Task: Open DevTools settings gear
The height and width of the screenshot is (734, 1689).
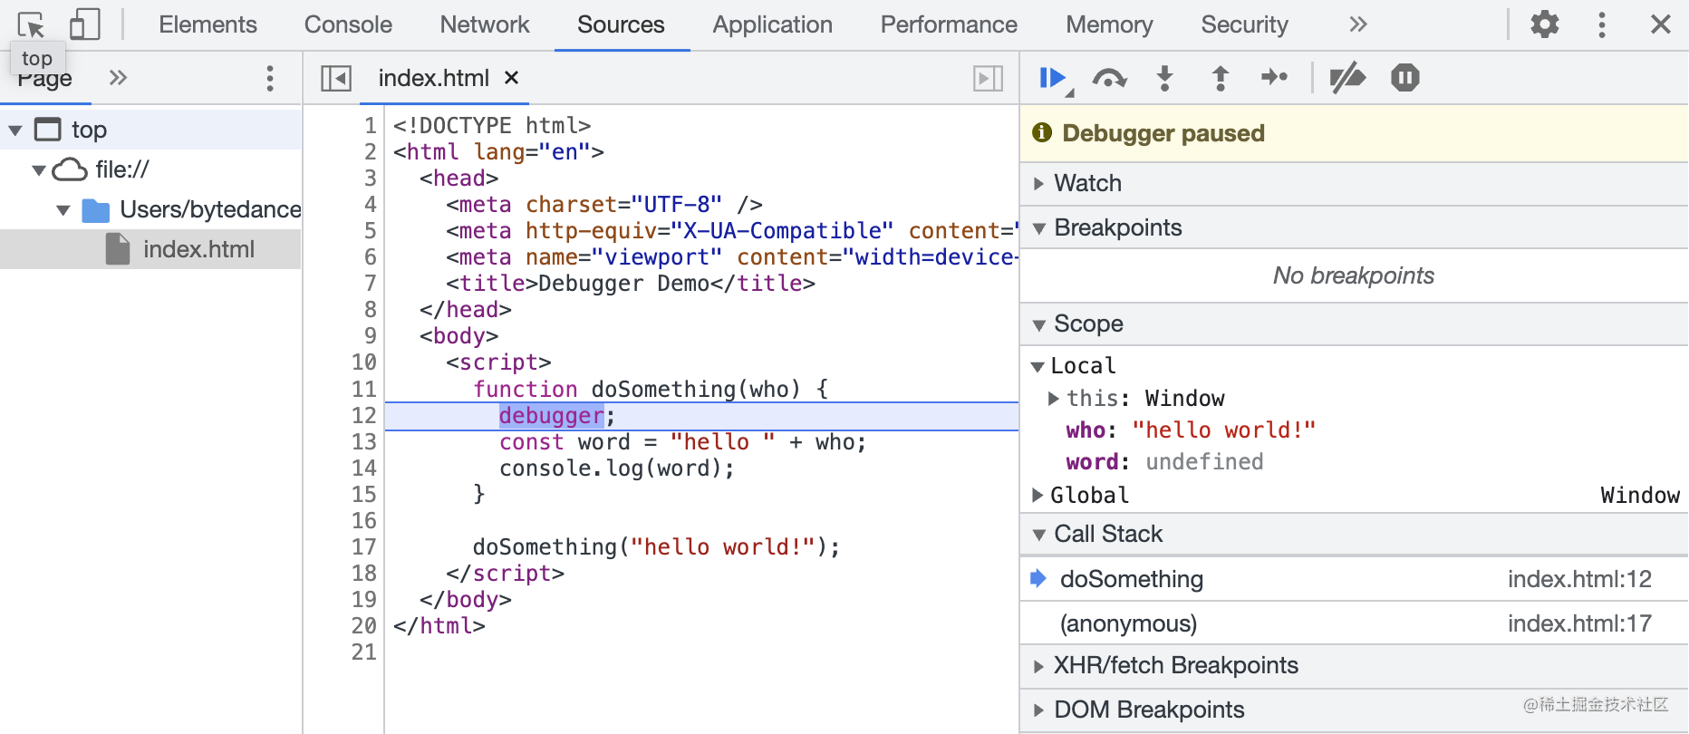Action: (x=1544, y=24)
